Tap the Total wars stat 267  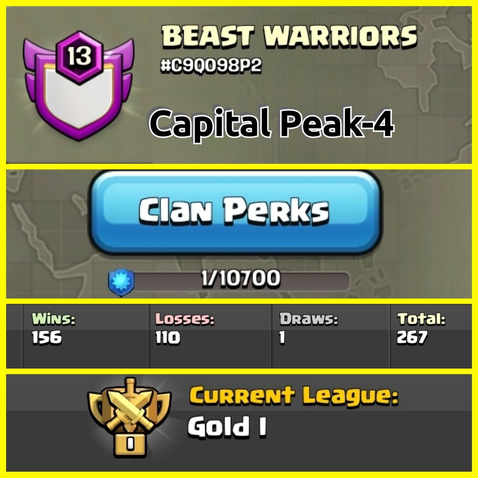421,329
